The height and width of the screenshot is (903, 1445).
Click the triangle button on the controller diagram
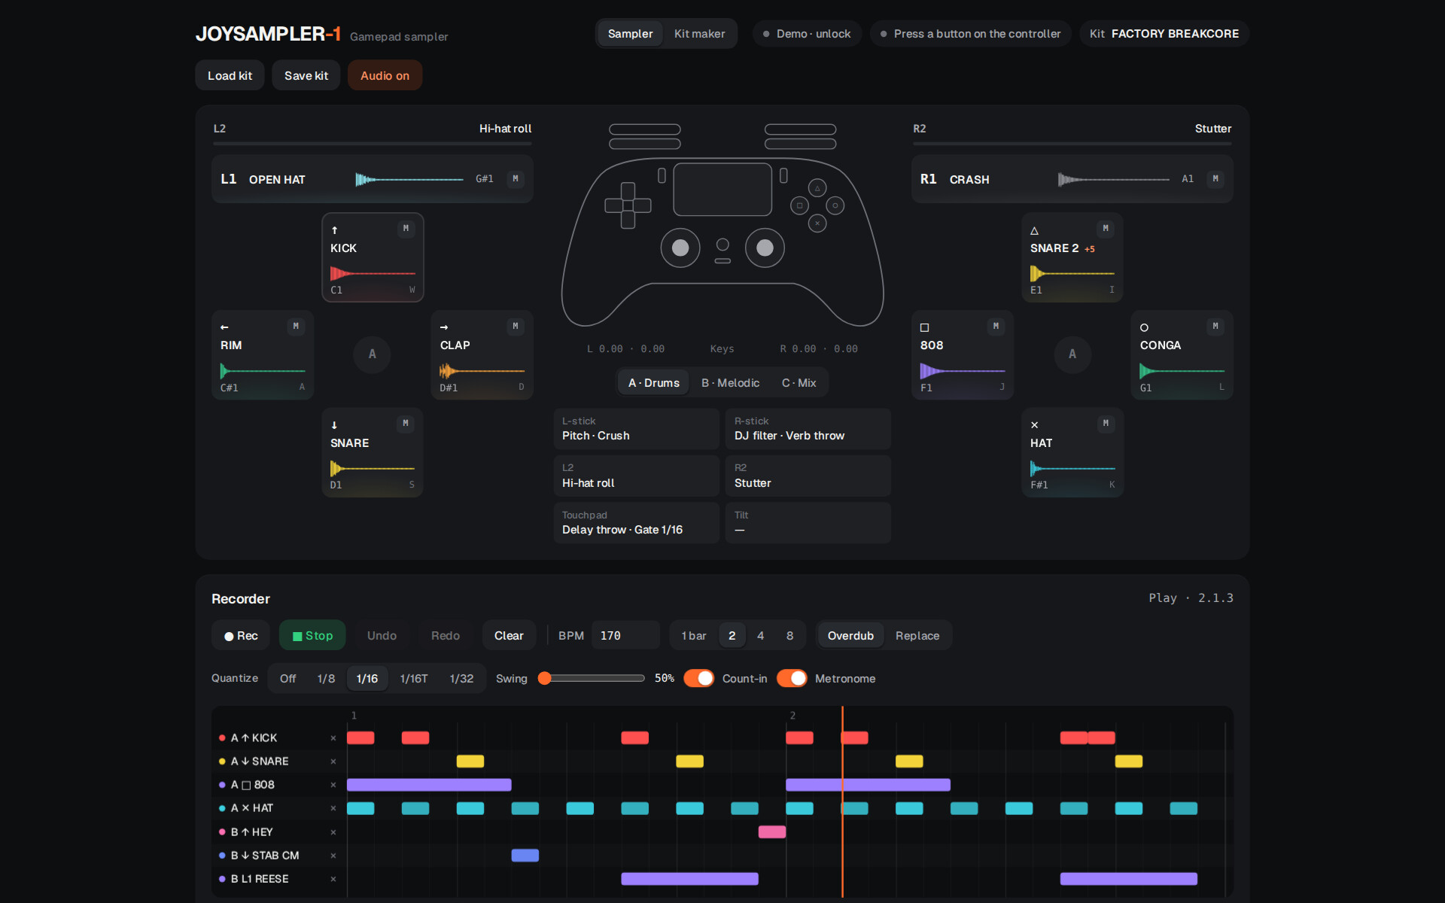[817, 188]
